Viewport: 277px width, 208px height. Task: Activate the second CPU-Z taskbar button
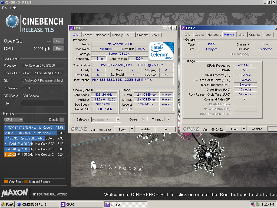click(x=126, y=205)
